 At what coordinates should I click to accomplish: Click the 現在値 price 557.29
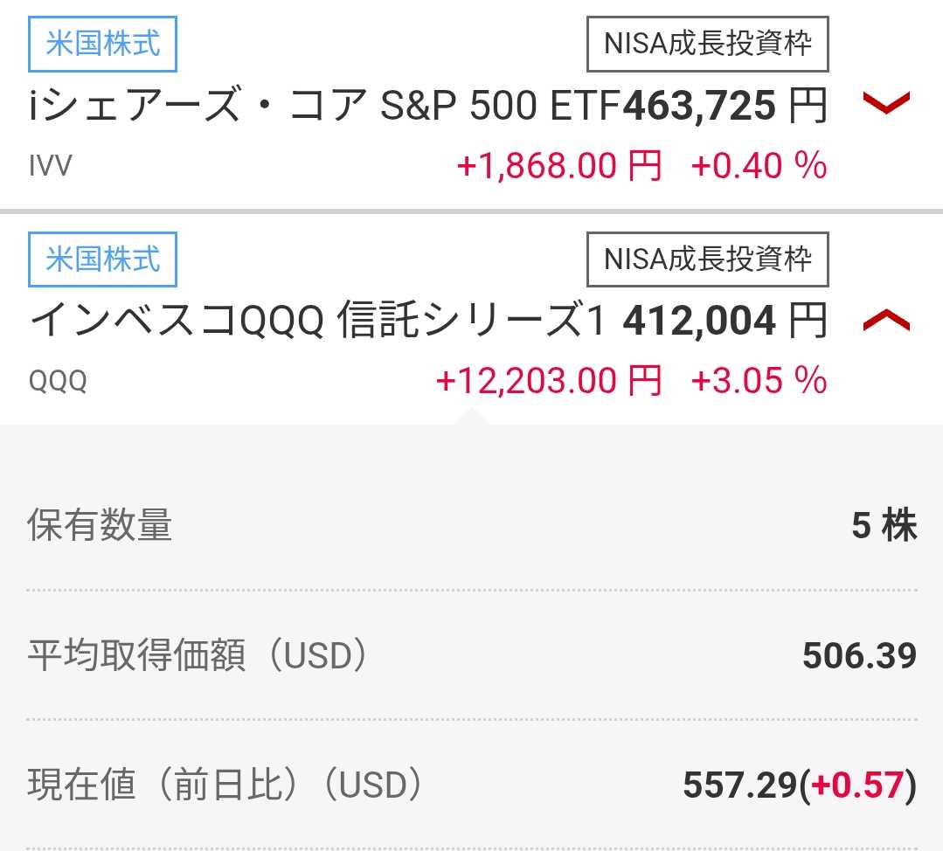[x=740, y=786]
